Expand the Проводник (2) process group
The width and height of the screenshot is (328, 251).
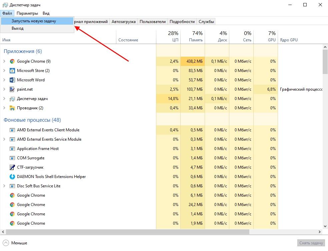click(4, 108)
